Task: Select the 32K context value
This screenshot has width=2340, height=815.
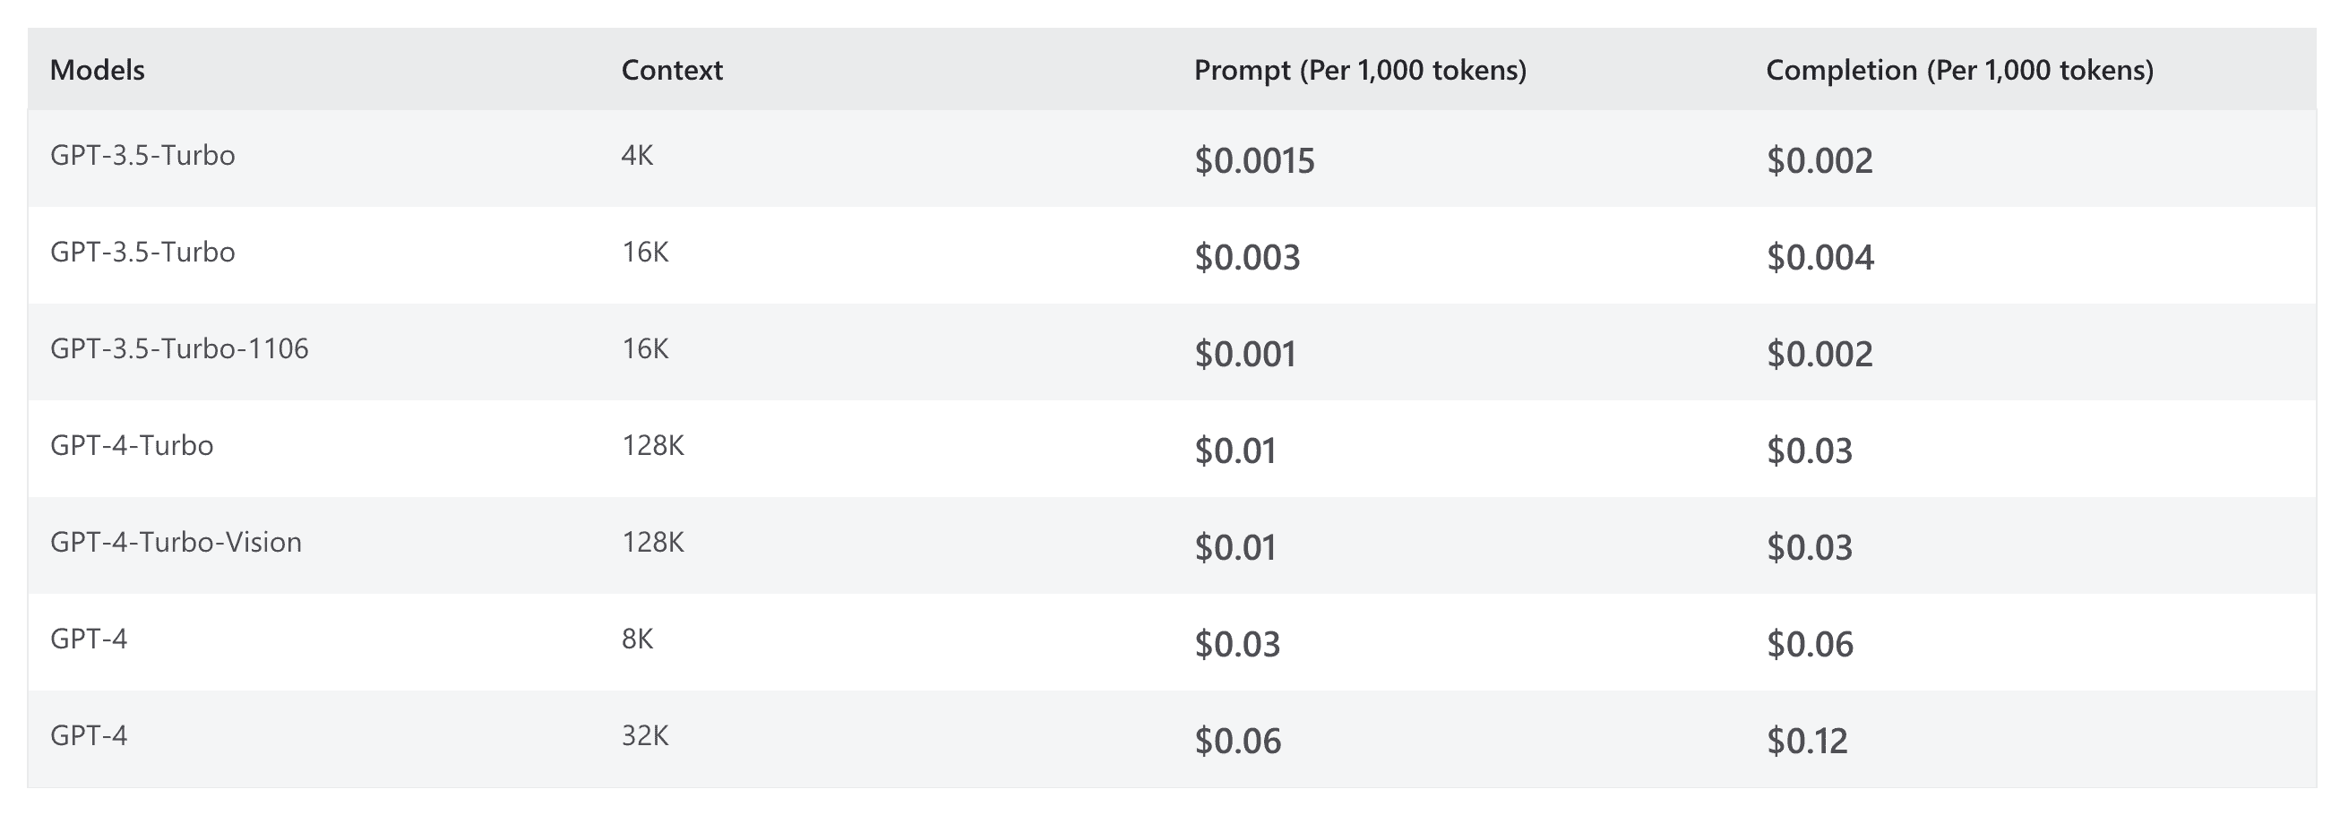Action: click(x=645, y=736)
